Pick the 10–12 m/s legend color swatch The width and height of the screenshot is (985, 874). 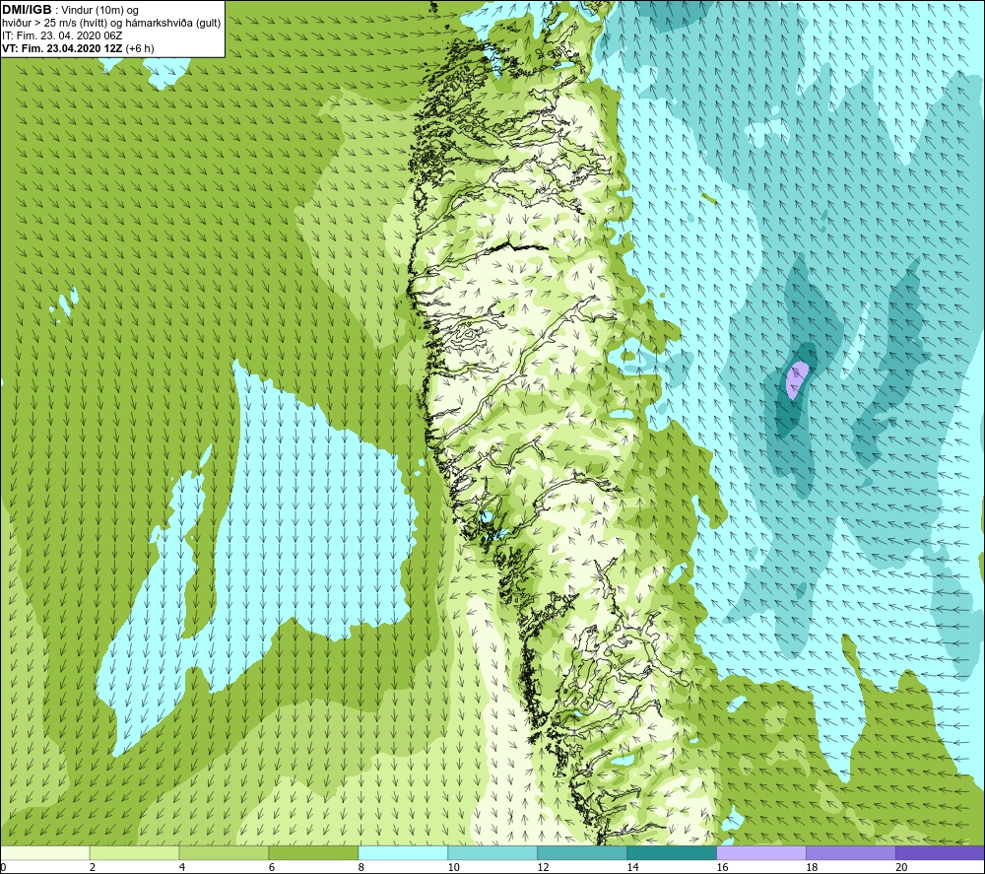coord(492,852)
